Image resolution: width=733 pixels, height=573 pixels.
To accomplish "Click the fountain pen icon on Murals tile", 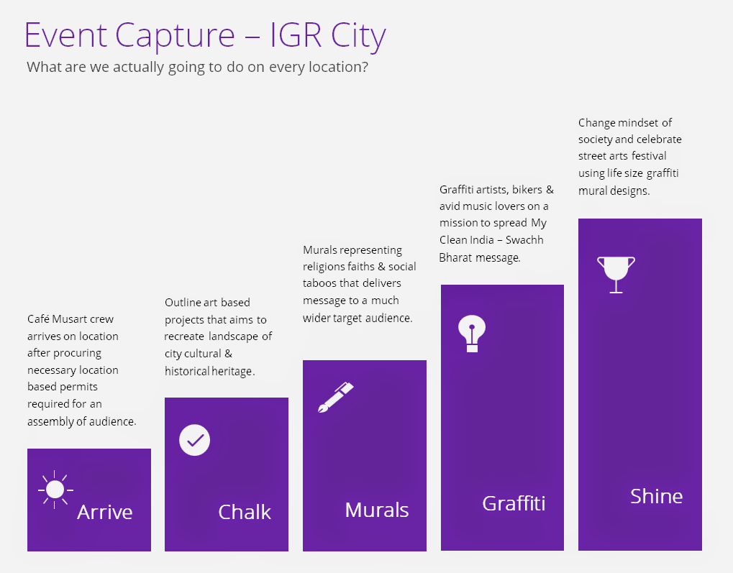I will (x=336, y=398).
